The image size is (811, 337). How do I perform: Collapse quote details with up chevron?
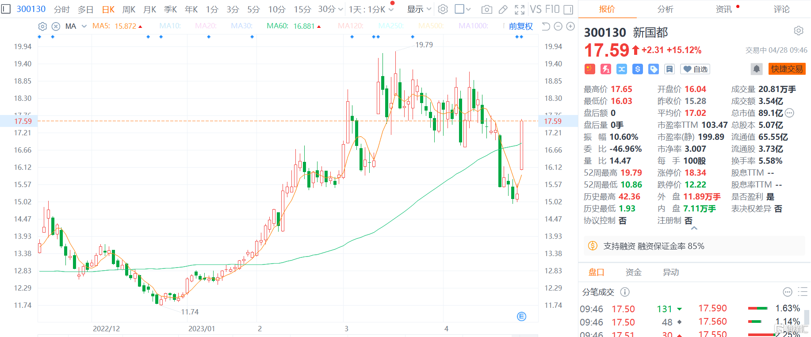click(x=694, y=228)
